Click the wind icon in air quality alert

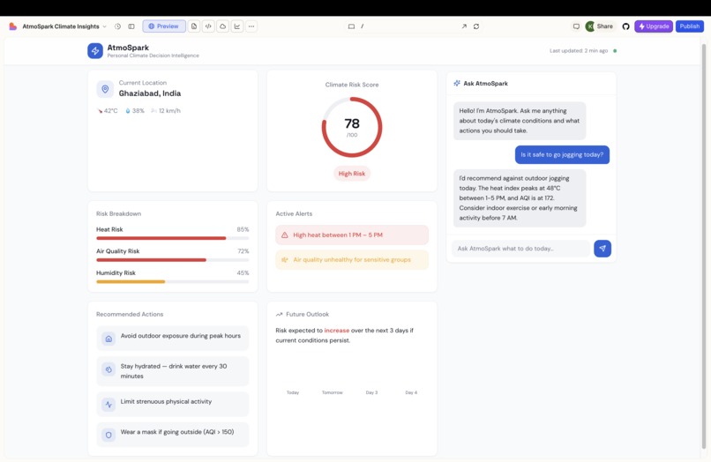tap(285, 260)
